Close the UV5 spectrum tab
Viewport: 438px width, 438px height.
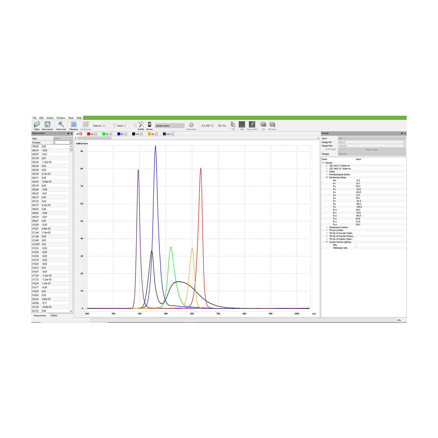(173, 134)
